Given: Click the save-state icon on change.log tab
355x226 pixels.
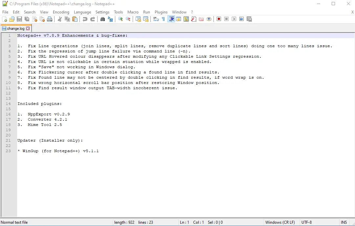Looking at the screenshot, I should pos(4,29).
